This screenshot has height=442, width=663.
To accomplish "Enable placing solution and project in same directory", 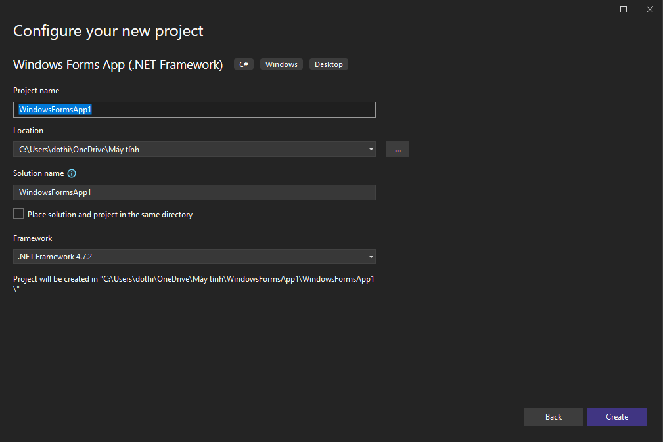I will point(18,214).
